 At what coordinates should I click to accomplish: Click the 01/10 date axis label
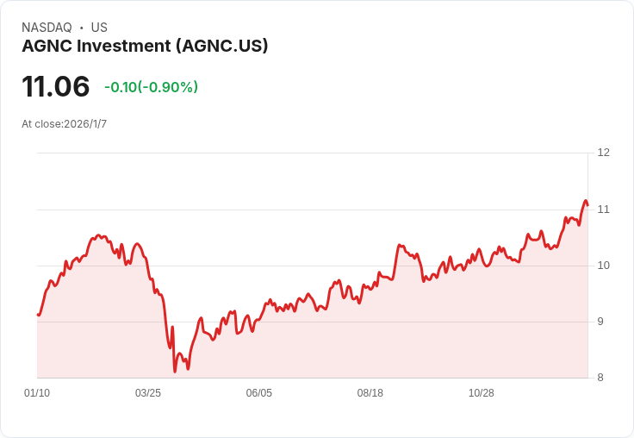(37, 393)
